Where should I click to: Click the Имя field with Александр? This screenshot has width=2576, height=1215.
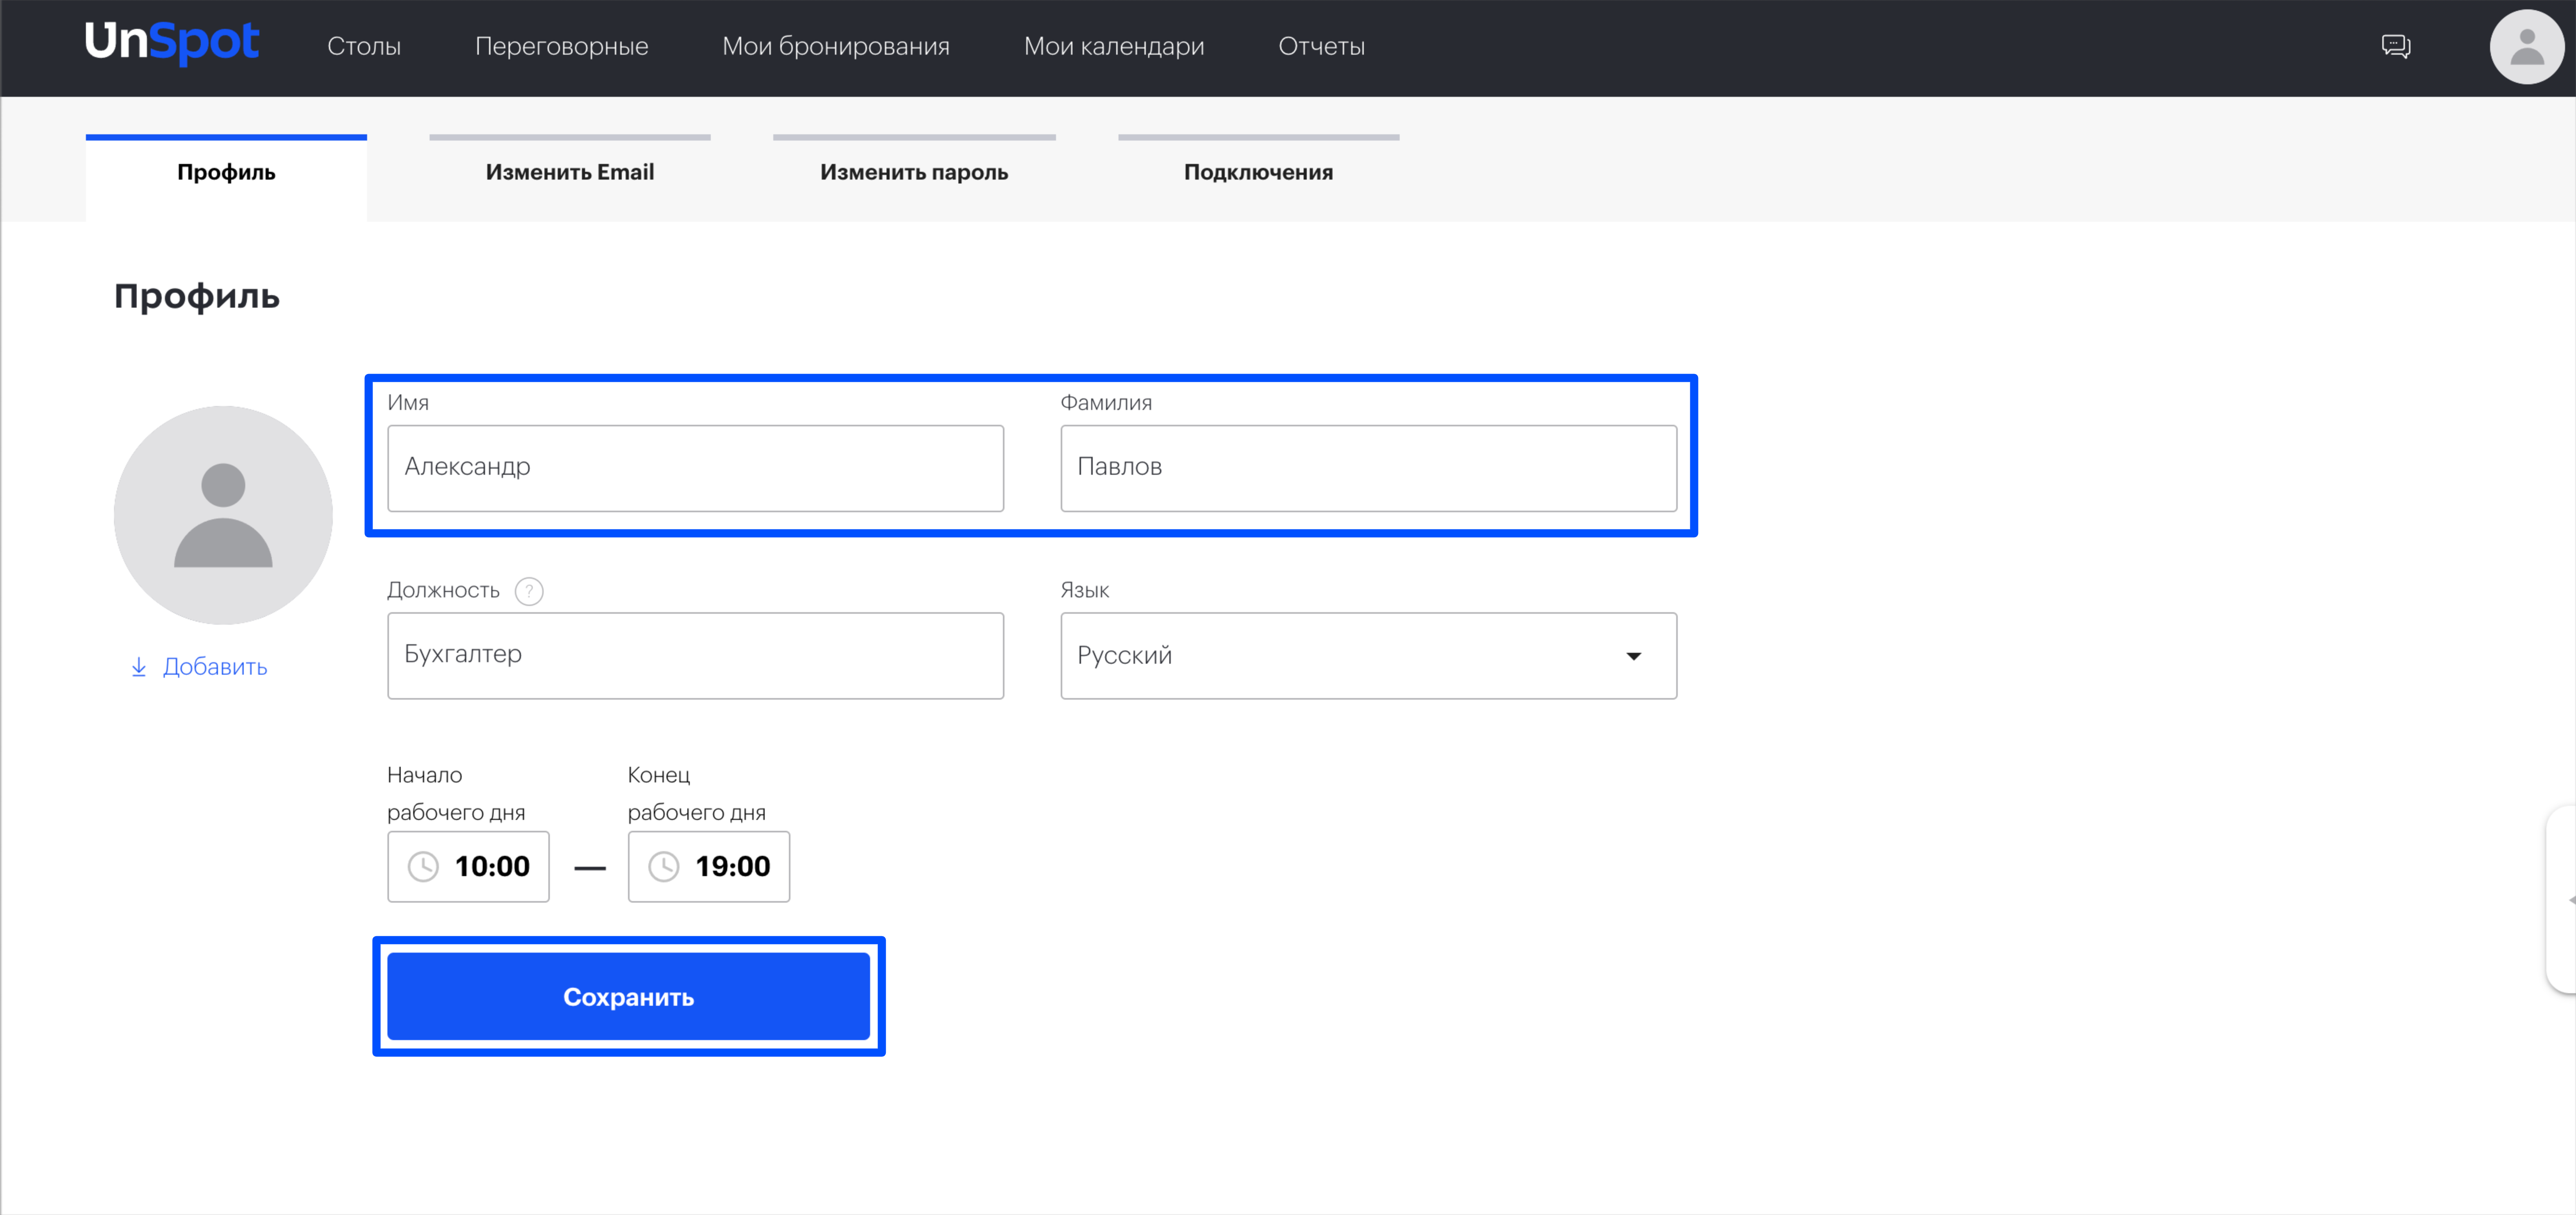click(695, 468)
